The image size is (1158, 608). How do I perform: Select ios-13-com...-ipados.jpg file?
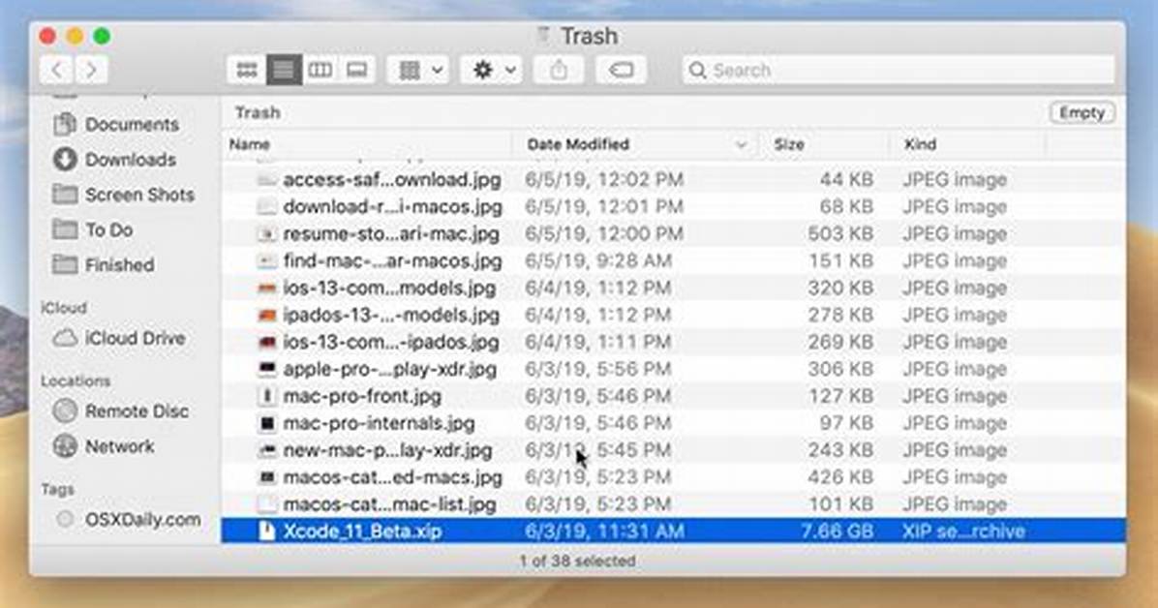coord(673,342)
